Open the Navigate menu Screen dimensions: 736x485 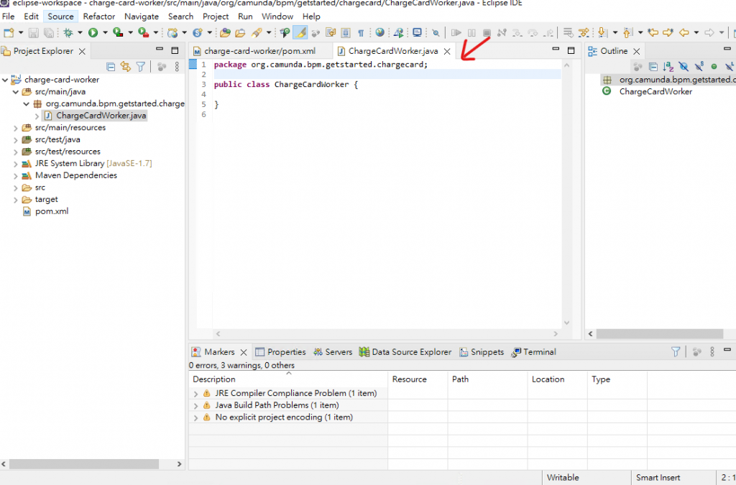point(142,17)
